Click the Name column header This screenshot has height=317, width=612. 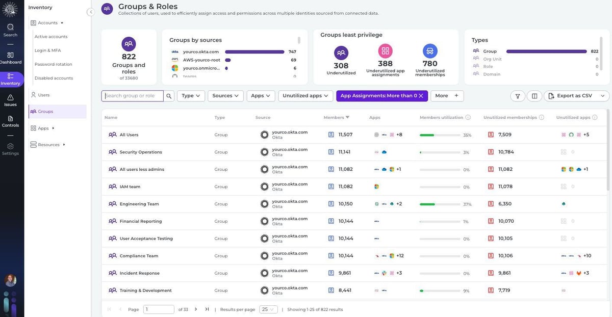pyautogui.click(x=111, y=117)
